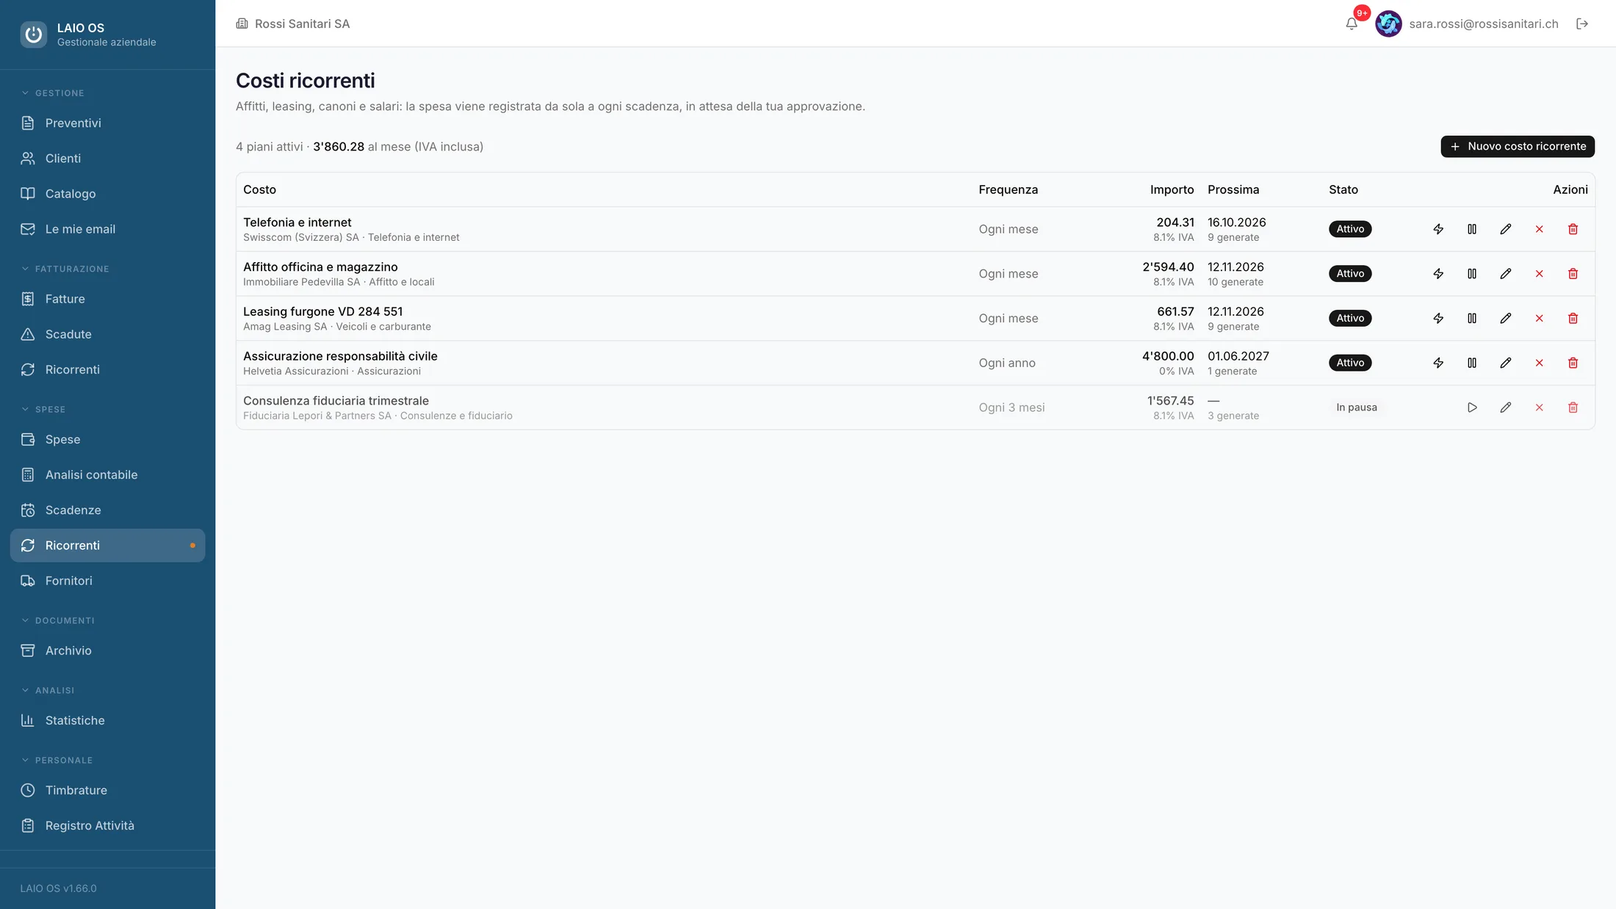1616x909 pixels.
Task: Open Analisi contabile page
Action: 107,475
